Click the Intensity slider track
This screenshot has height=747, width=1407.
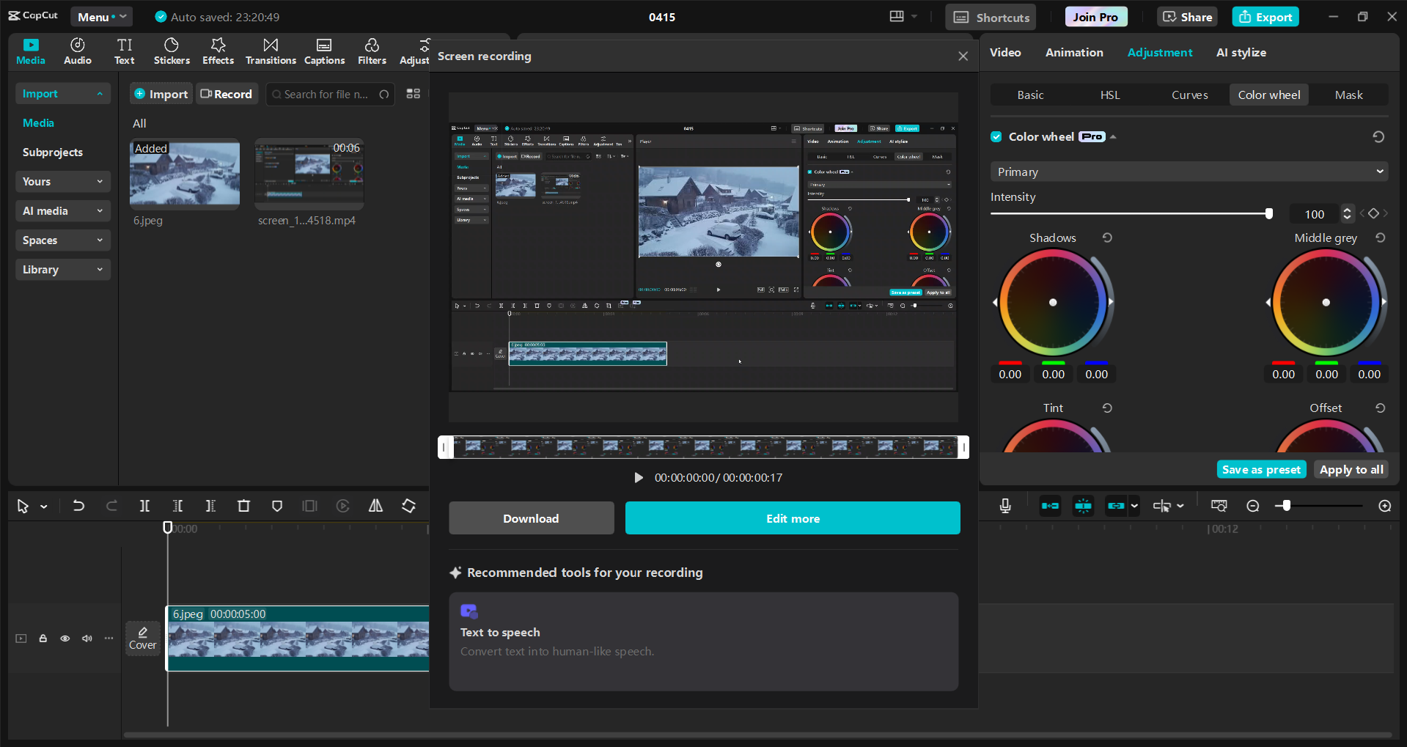[1129, 214]
